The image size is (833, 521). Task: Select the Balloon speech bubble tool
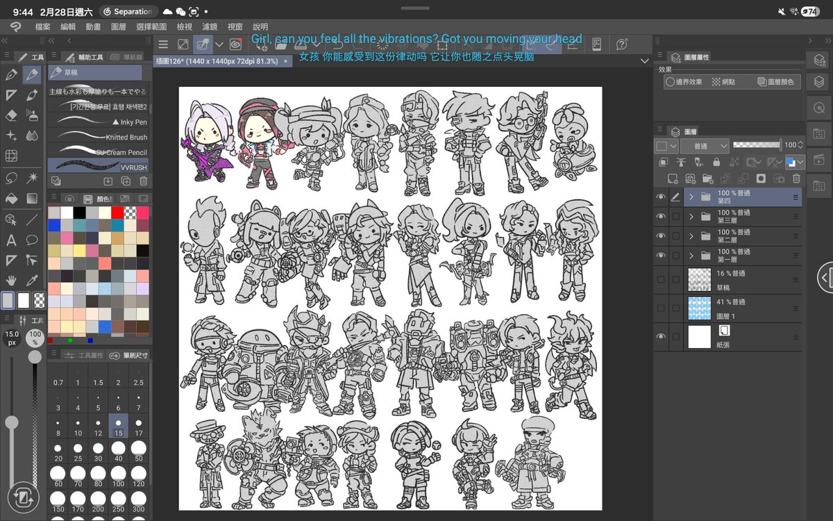(31, 240)
